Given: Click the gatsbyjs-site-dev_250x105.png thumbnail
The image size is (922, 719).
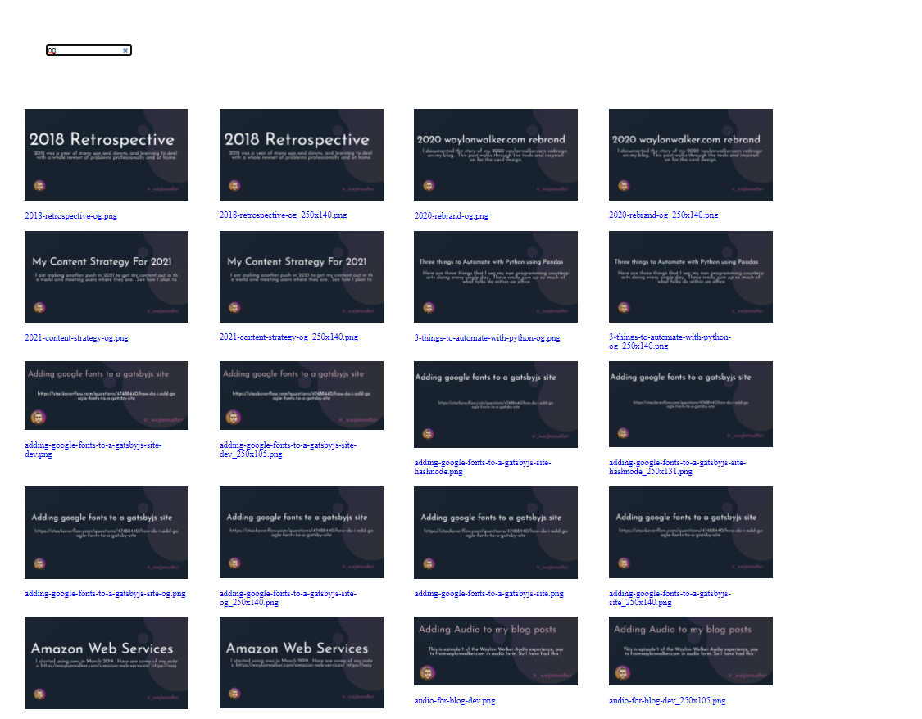Looking at the screenshot, I should [x=301, y=396].
